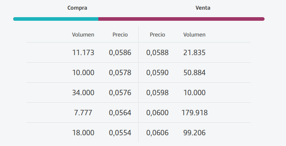This screenshot has width=286, height=146.
Task: Select buy price 0,0564
Action: point(120,113)
